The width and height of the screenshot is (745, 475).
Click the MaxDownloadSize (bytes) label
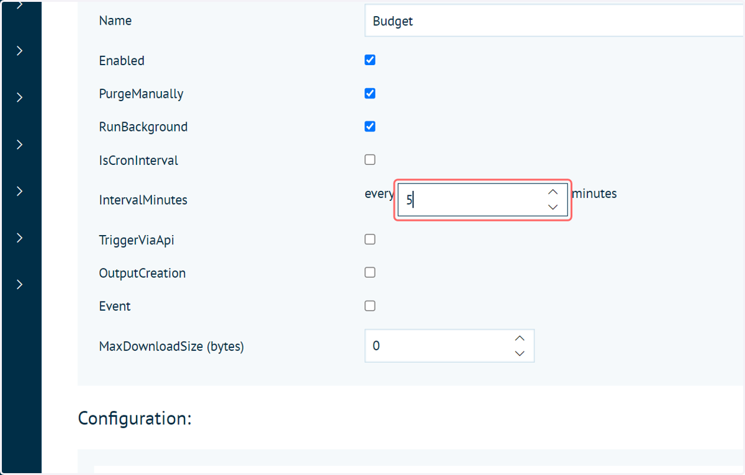pyautogui.click(x=171, y=347)
